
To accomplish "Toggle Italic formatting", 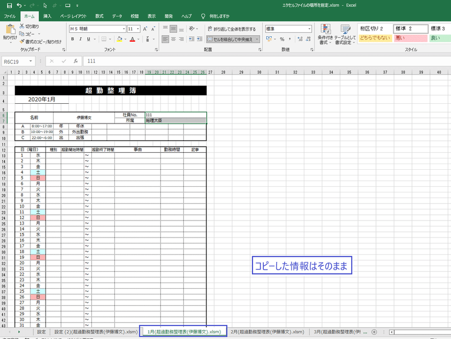I will tap(81, 39).
